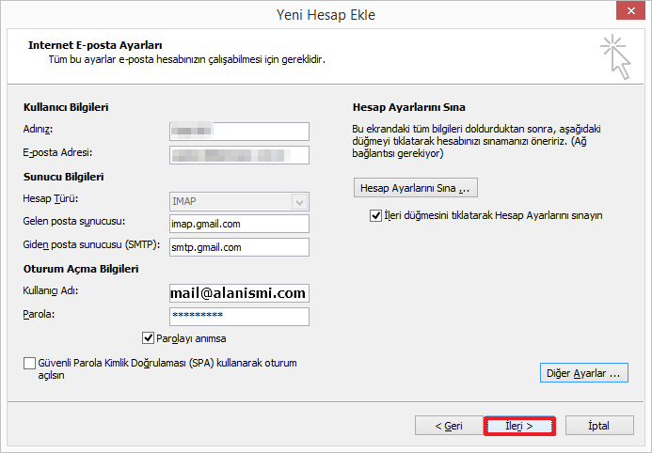
Task: Click the Hesap Ayarlarını Sına section heading
Action: tap(408, 108)
